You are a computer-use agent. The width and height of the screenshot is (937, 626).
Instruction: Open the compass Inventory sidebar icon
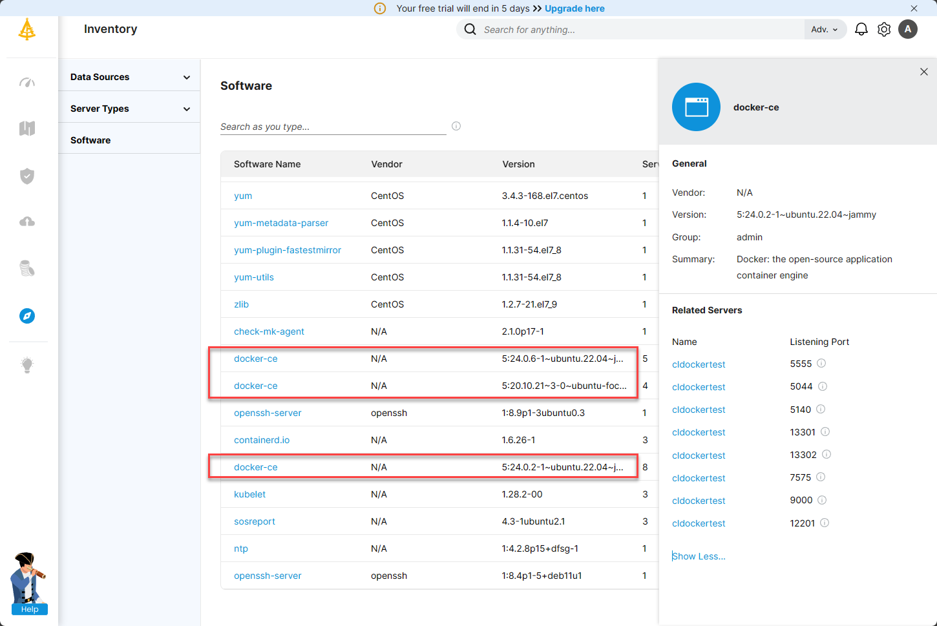(27, 316)
